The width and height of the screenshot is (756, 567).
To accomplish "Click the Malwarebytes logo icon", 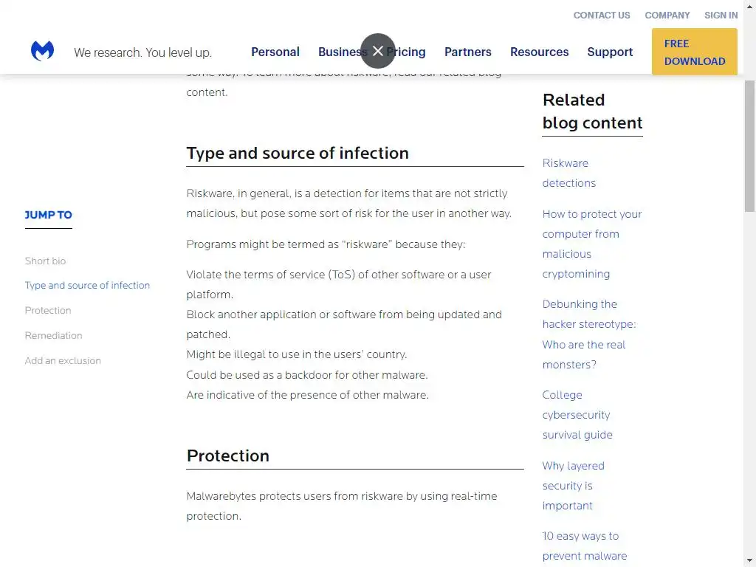I will (x=42, y=52).
